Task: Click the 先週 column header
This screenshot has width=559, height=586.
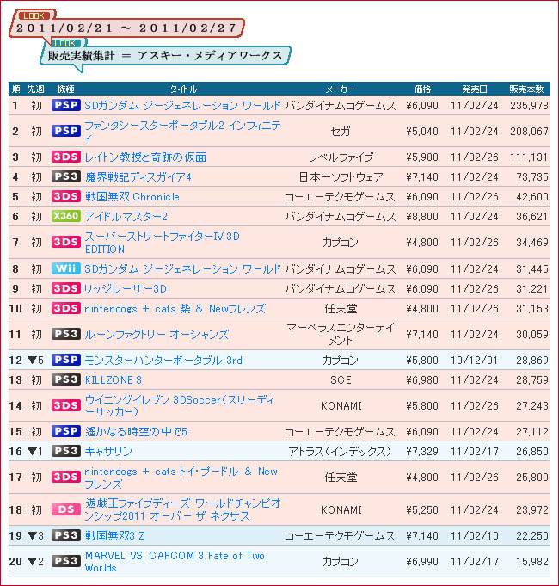Action: tap(35, 89)
